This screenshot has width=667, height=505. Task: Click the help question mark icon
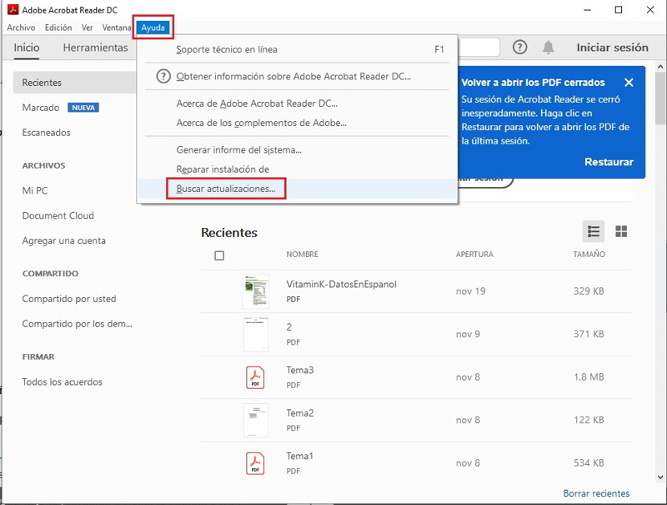519,48
